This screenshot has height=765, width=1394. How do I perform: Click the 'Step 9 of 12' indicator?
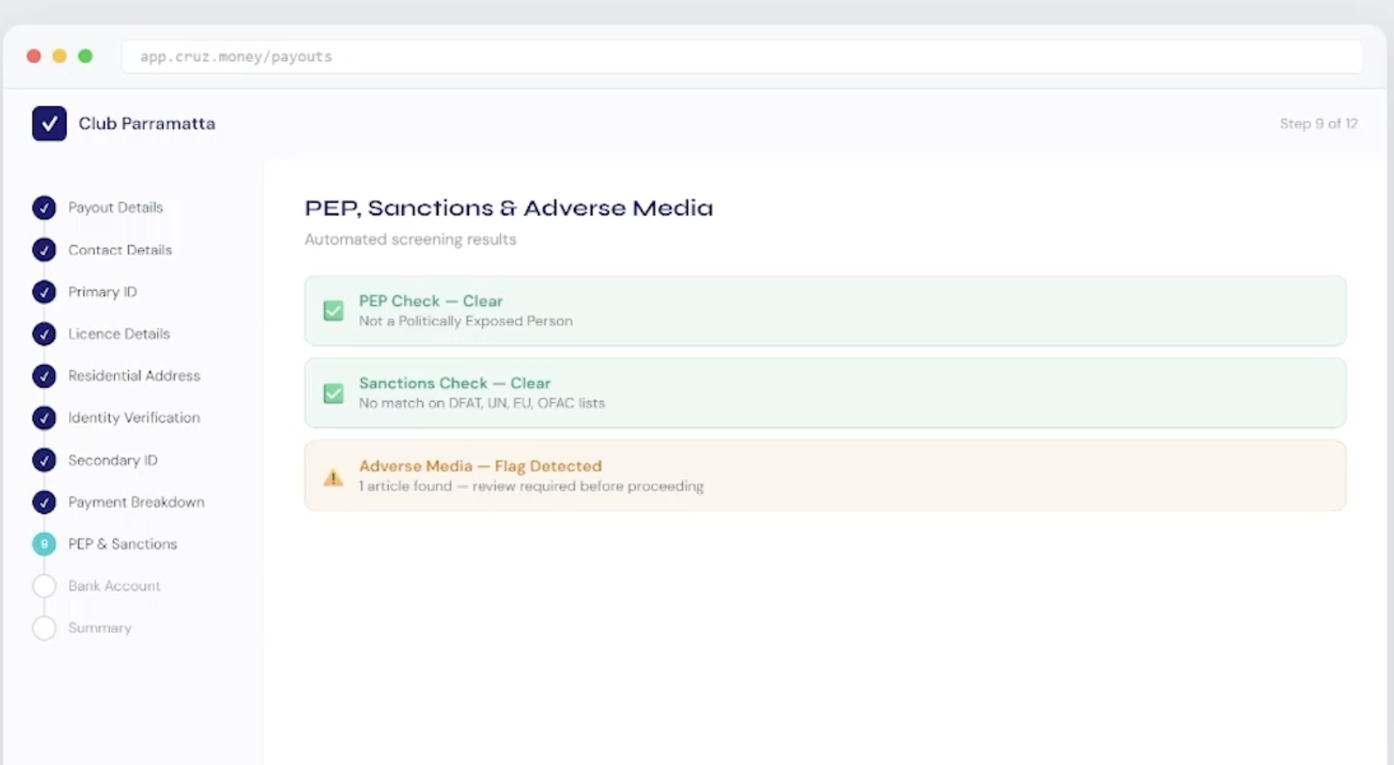coord(1318,123)
